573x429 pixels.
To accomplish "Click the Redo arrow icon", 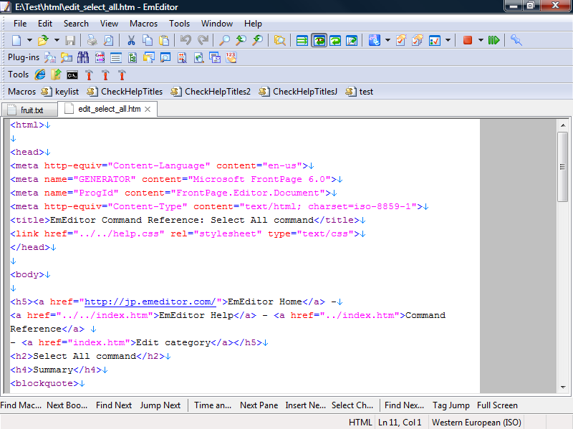I will coord(203,40).
